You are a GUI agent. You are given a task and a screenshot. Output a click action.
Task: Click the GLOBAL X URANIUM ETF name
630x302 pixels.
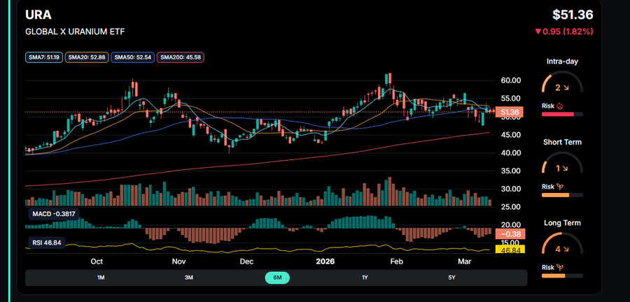tap(75, 31)
